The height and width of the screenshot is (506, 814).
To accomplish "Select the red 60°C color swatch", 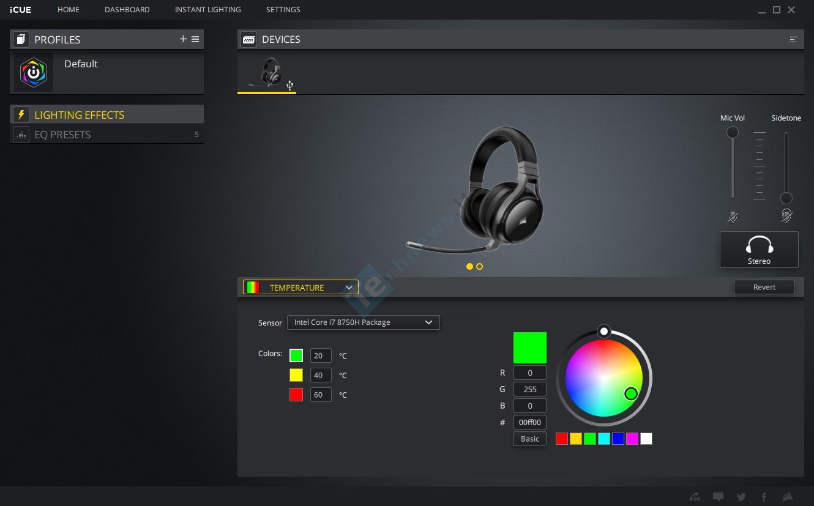I will click(x=296, y=395).
